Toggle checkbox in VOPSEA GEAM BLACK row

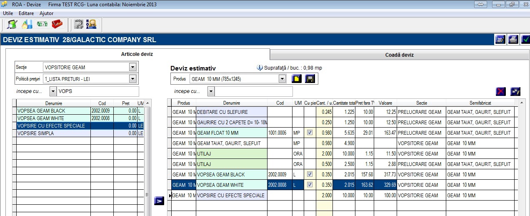(310, 174)
